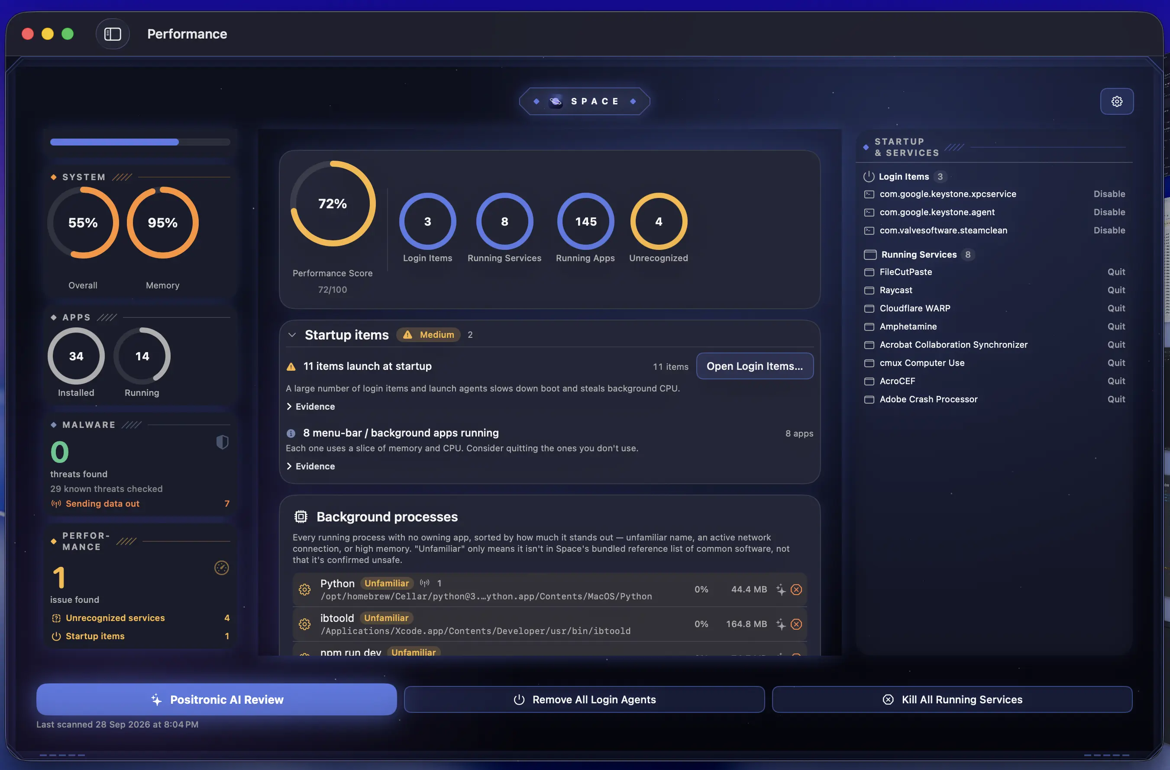The height and width of the screenshot is (770, 1170).
Task: Click the Installed apps ring showing 34
Action: [x=76, y=356]
